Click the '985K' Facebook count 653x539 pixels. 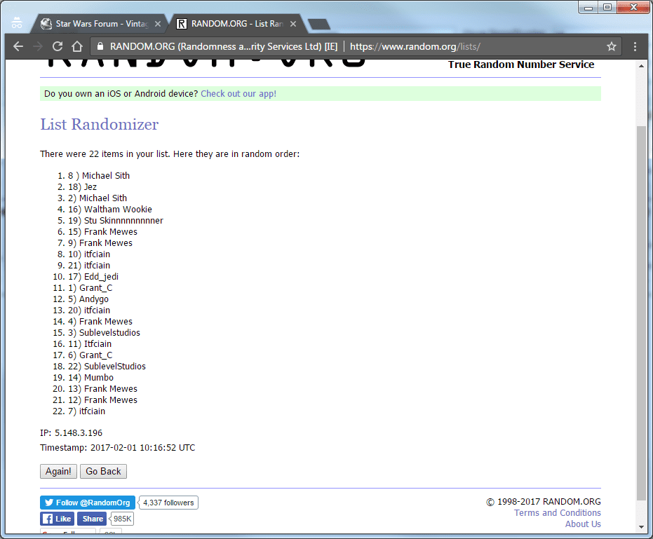[x=123, y=519]
